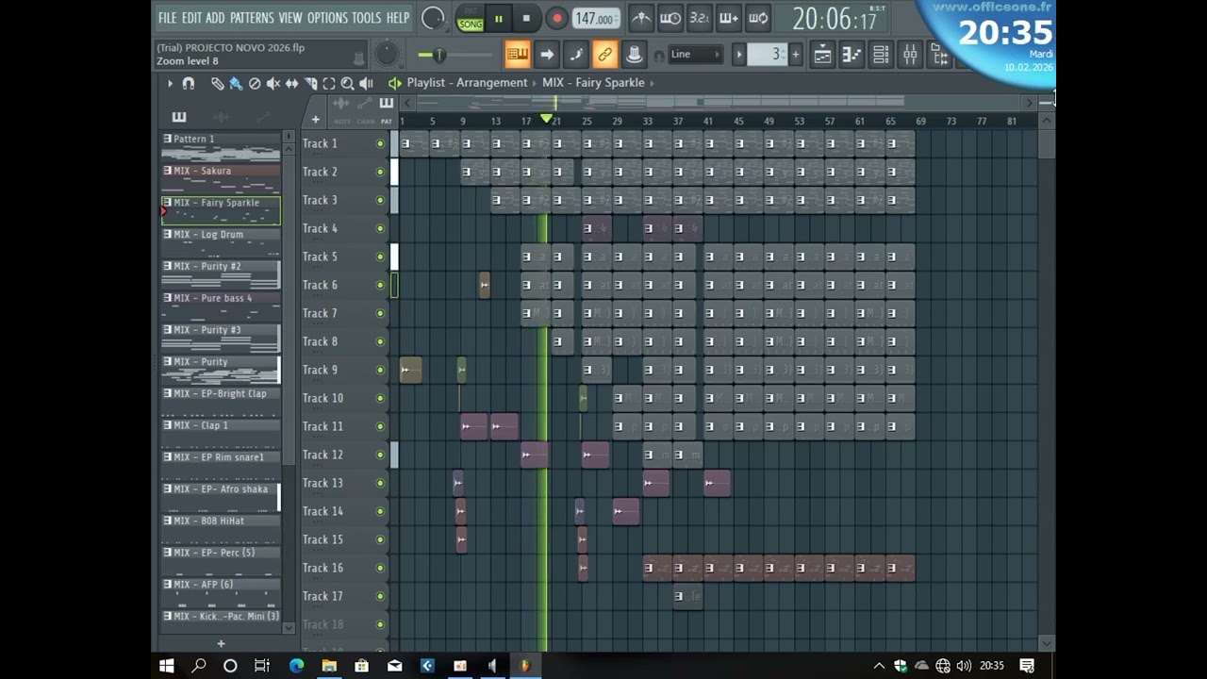Select the 'MIX - Pure bass 4' pattern
1207x679 pixels.
coord(221,306)
